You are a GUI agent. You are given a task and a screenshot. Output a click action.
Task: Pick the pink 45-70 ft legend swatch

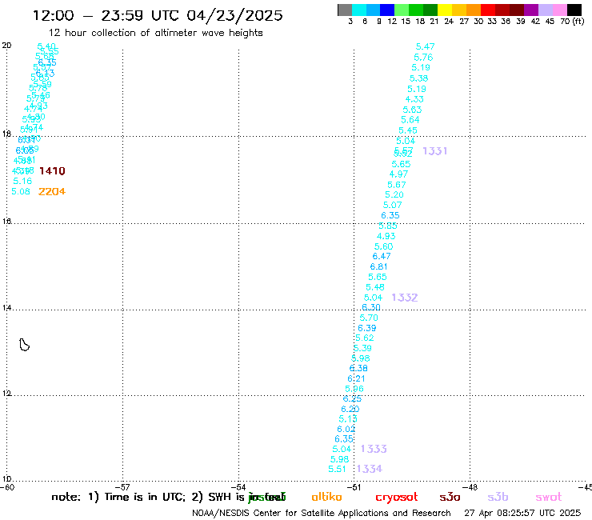(x=560, y=10)
